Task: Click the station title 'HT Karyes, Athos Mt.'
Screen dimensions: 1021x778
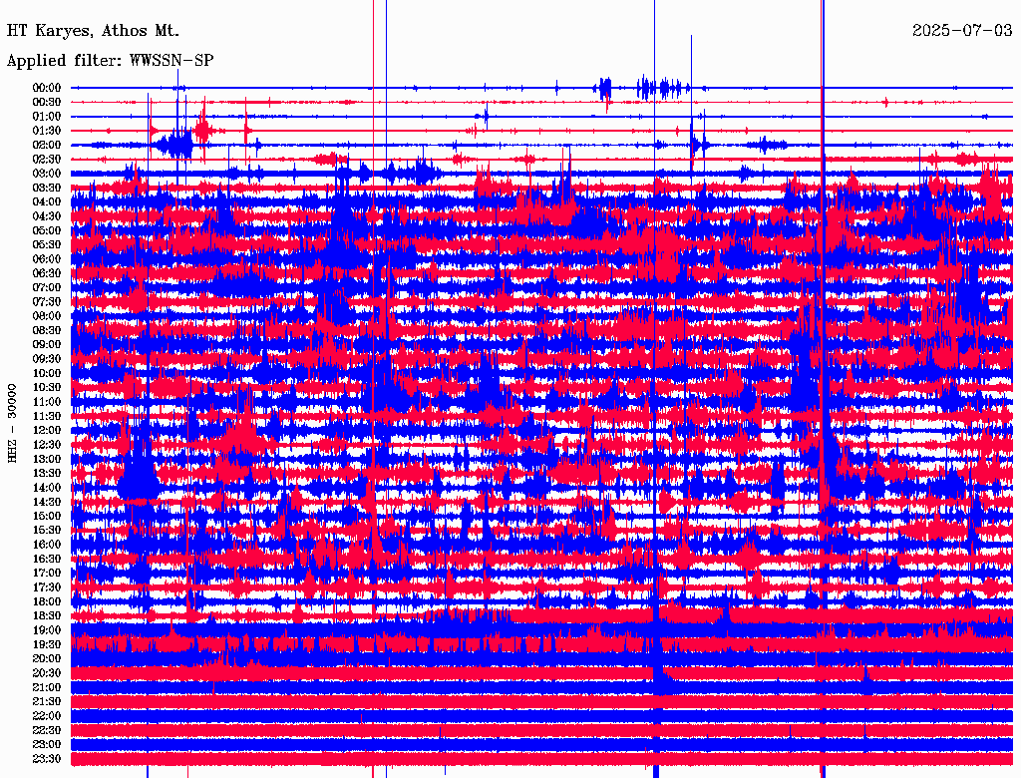Action: (93, 31)
